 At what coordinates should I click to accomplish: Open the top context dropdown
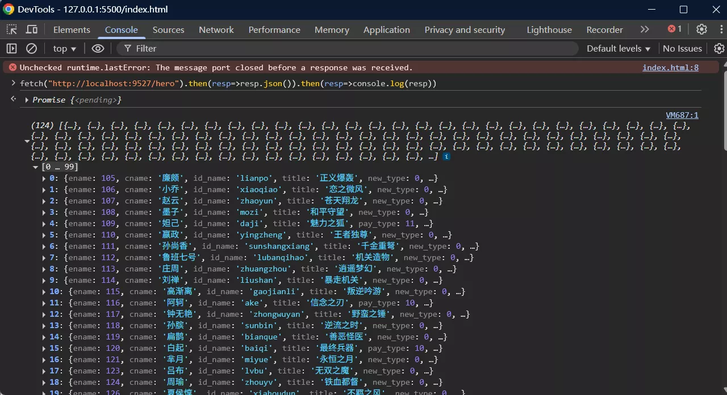pyautogui.click(x=65, y=49)
